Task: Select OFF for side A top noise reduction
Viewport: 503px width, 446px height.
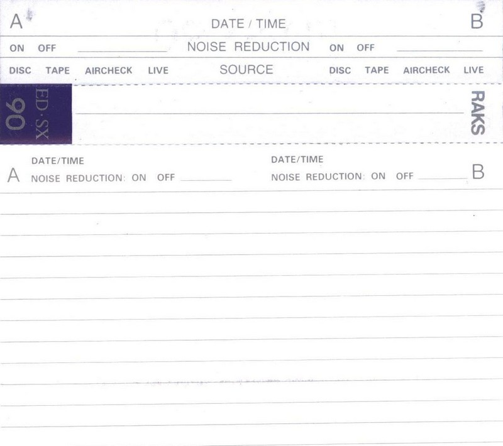Action: [x=47, y=48]
